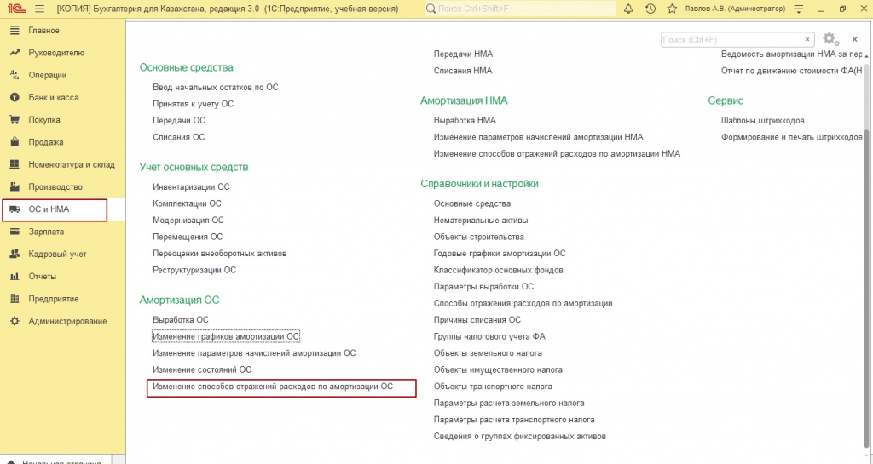Open Основные средства directory link
The width and height of the screenshot is (873, 464).
pos(472,204)
